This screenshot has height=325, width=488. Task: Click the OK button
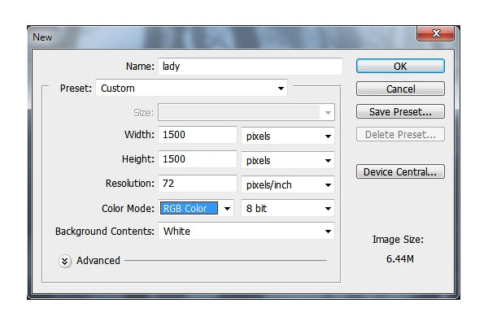click(x=400, y=67)
